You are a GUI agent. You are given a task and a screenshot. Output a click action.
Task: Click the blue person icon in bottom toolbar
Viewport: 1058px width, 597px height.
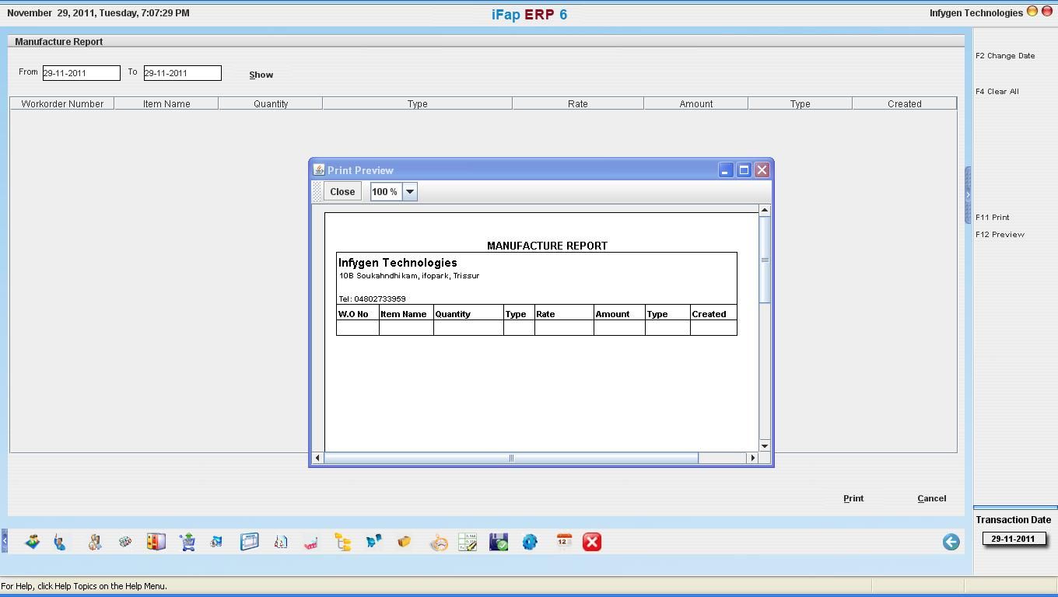[x=60, y=542]
